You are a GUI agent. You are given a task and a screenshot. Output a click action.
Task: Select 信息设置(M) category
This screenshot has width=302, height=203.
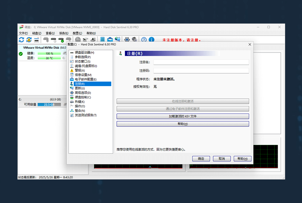[x=83, y=75]
